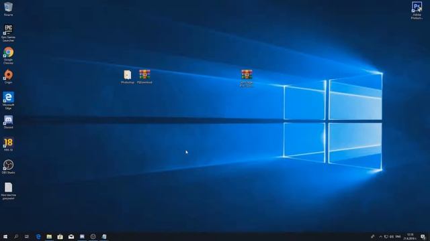Open the volume control tray icon
The height and width of the screenshot is (241, 430).
(x=392, y=236)
